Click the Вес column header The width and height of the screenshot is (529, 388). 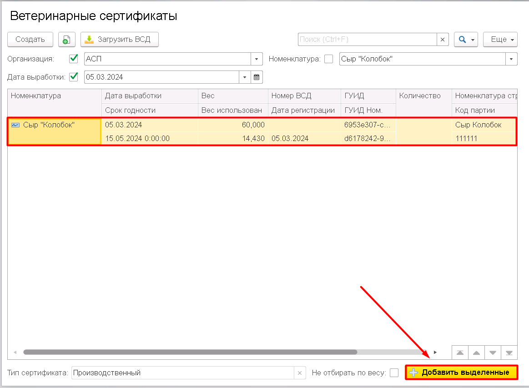coord(233,96)
